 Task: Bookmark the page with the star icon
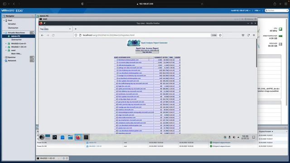pos(220,35)
